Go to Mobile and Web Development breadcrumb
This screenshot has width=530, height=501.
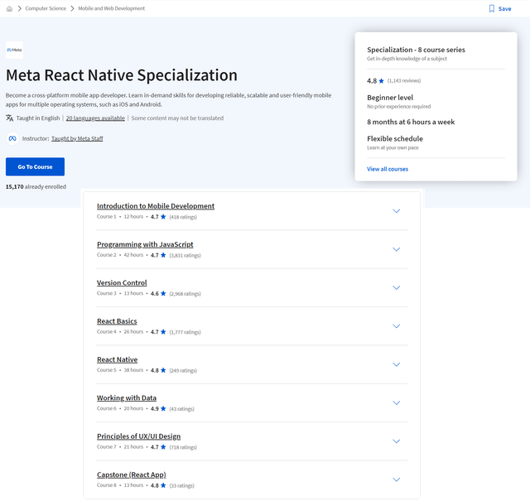(x=111, y=8)
